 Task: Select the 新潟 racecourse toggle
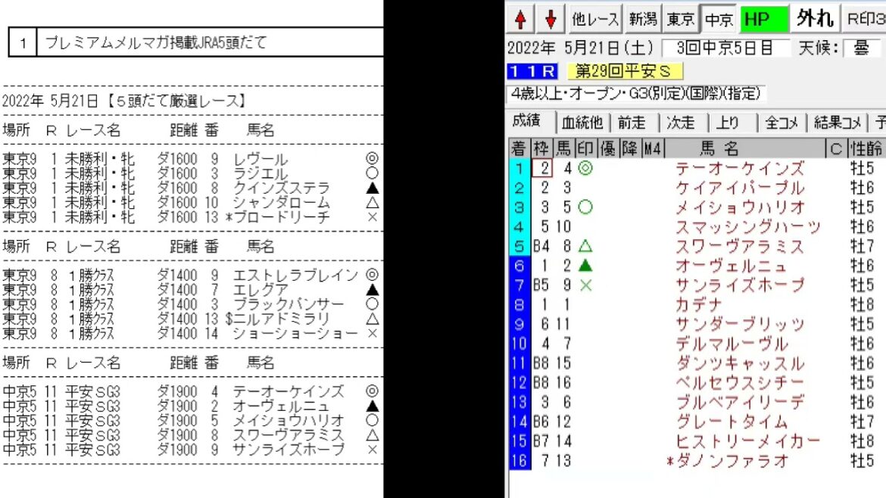pyautogui.click(x=644, y=20)
